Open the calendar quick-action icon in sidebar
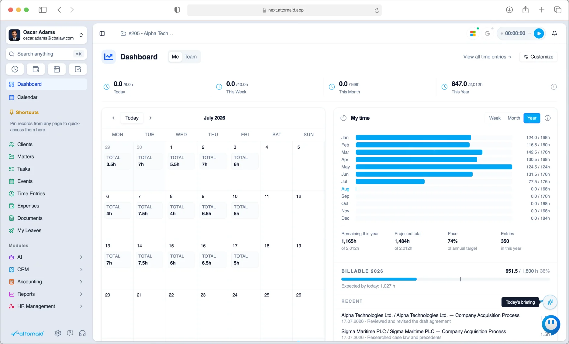Screen dimensions: 569x344 click(57, 69)
